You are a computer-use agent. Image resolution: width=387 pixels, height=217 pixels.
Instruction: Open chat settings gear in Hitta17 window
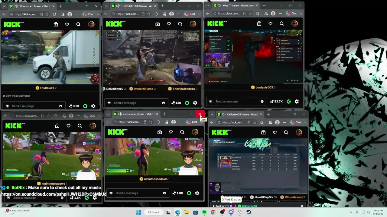[297, 102]
